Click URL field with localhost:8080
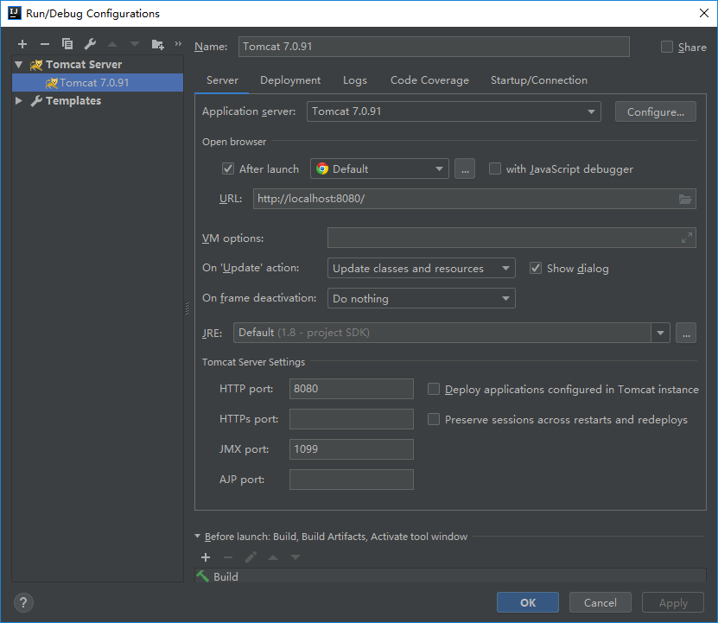Image resolution: width=718 pixels, height=623 pixels. coord(474,199)
